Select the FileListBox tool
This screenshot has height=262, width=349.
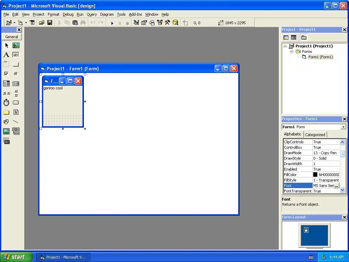tap(16, 112)
